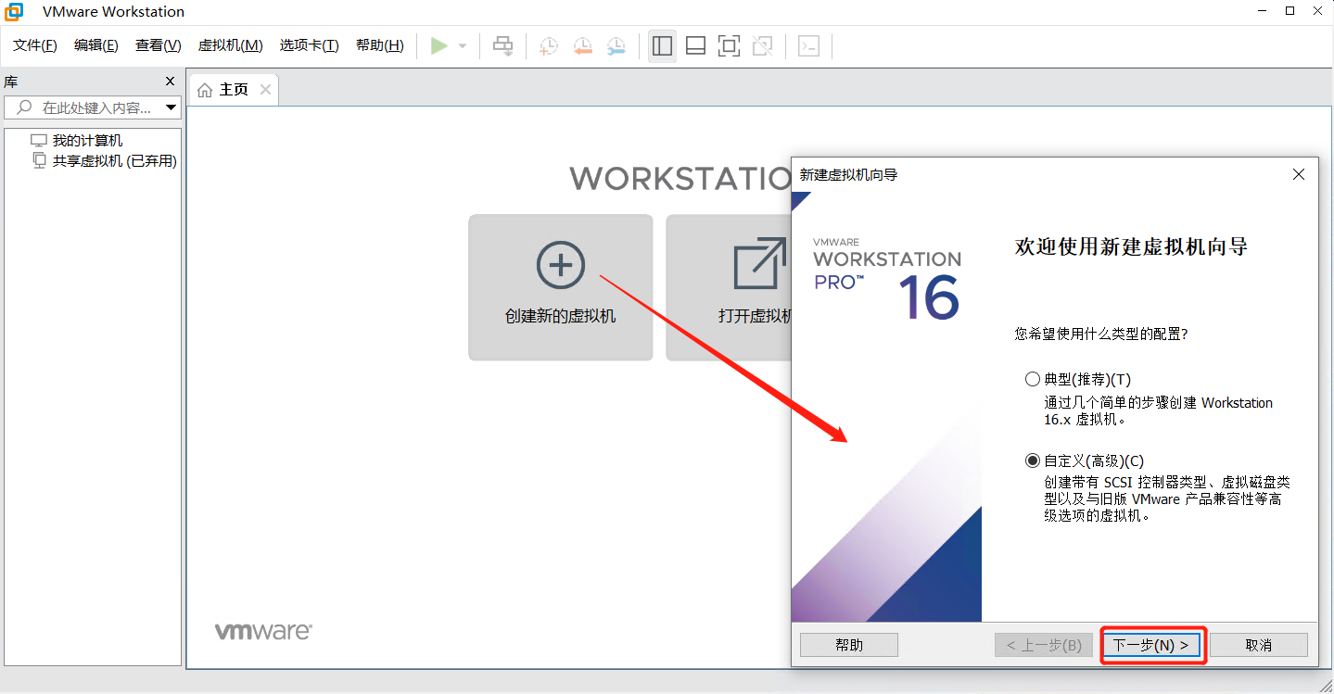Open the 虚拟机(M) menu
The image size is (1334, 694).
pyautogui.click(x=230, y=45)
